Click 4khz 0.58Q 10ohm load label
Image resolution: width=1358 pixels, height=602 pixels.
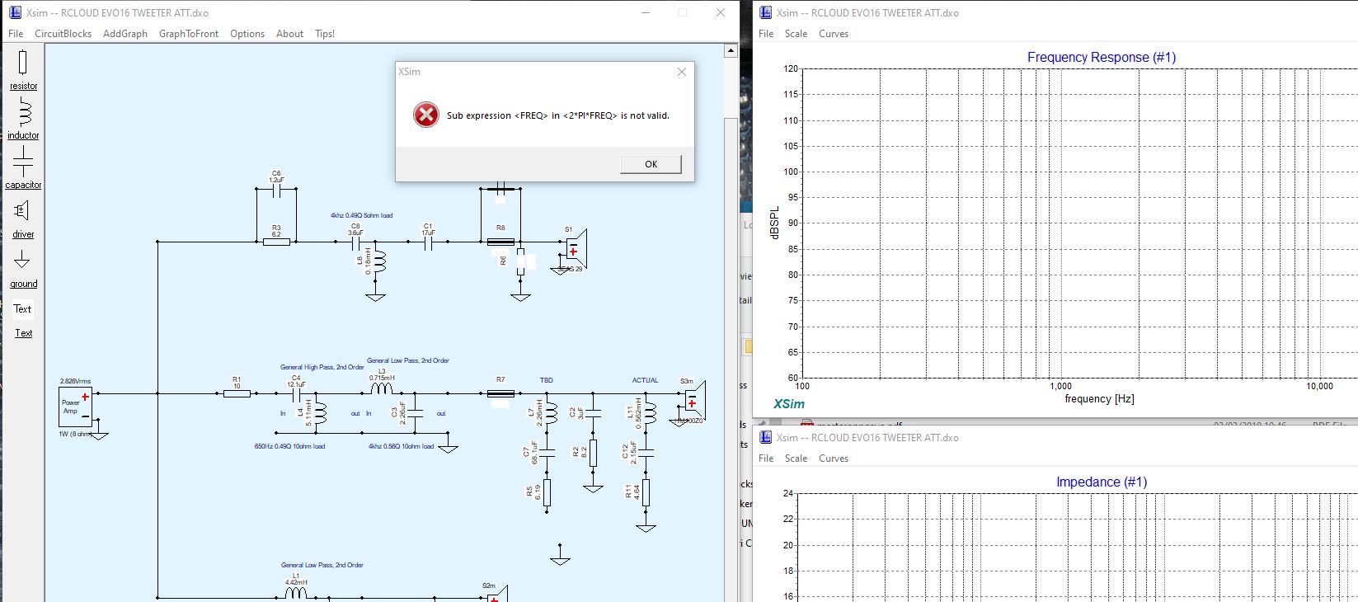click(x=401, y=446)
